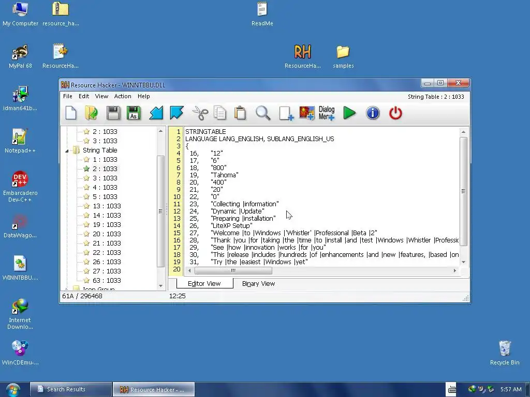
Task: Click Resource Hacker taskbar button
Action: (x=154, y=389)
